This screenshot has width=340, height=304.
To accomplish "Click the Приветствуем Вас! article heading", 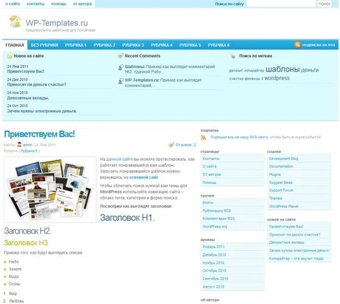I will 39,134.
